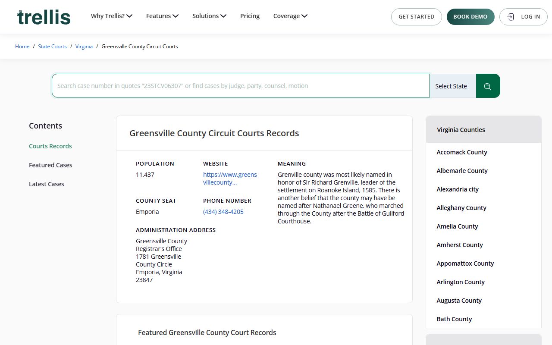Go to the Pricing page
The height and width of the screenshot is (345, 552).
(x=250, y=16)
